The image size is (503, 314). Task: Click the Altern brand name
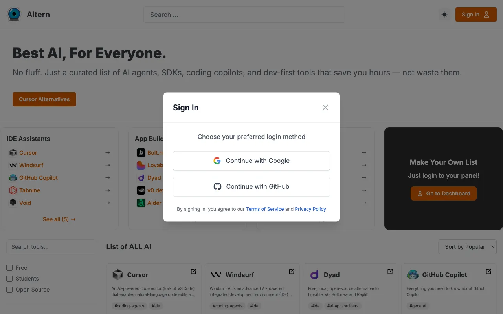point(38,15)
